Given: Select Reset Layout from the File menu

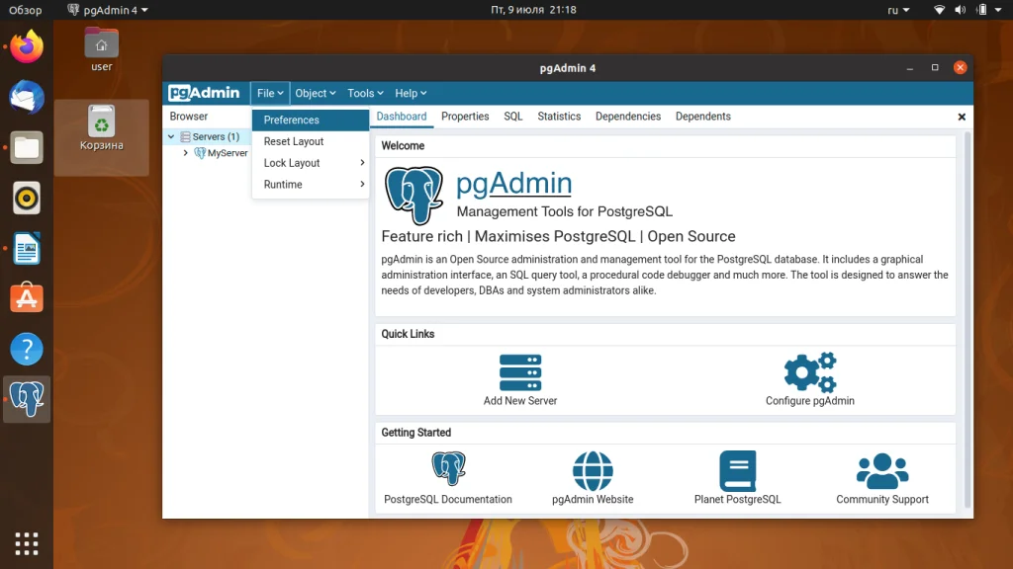Looking at the screenshot, I should tap(293, 141).
